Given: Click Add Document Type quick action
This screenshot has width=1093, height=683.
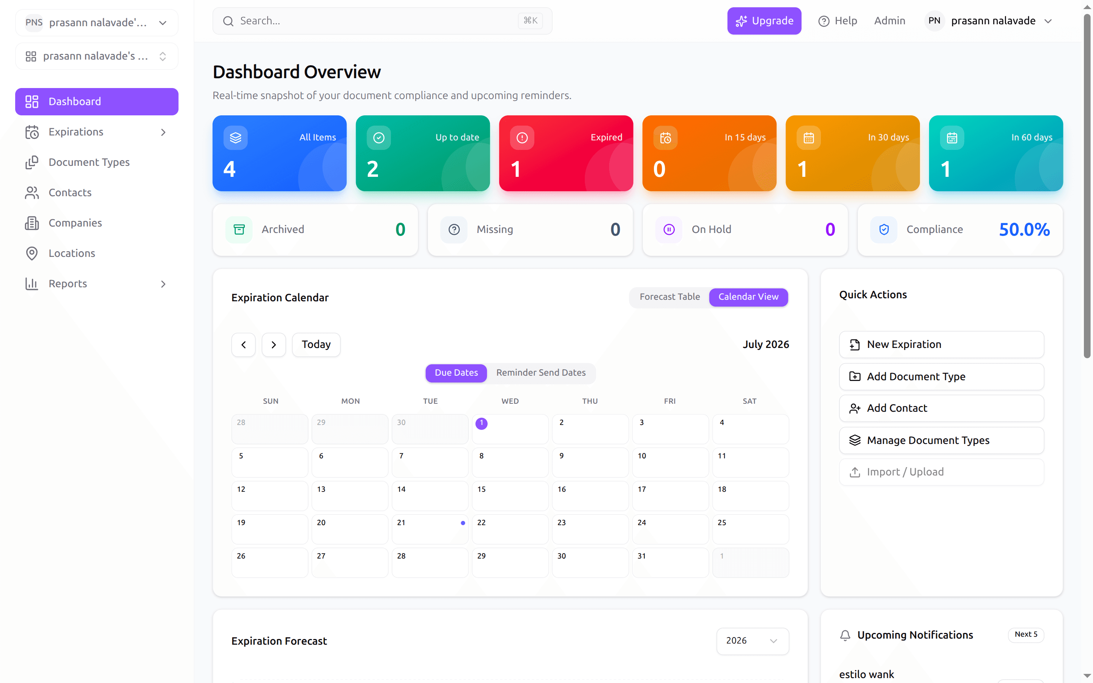Looking at the screenshot, I should [x=941, y=376].
